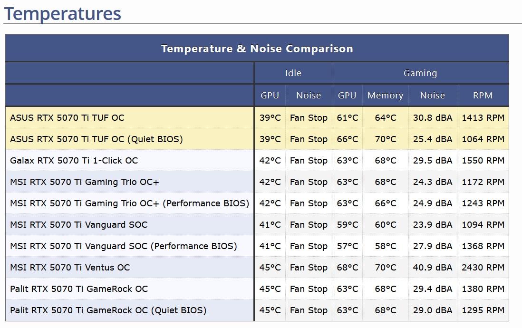Select Palit RTX 5070 Ti GameRock OC (Quiet BIOS)

[x=108, y=310]
